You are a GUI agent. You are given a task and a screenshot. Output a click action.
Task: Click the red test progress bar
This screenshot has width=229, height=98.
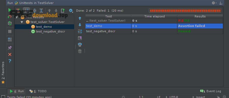(185, 11)
